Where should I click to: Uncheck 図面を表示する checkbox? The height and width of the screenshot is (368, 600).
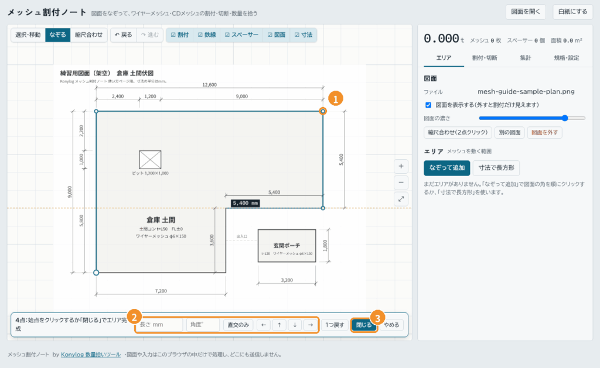coord(428,105)
